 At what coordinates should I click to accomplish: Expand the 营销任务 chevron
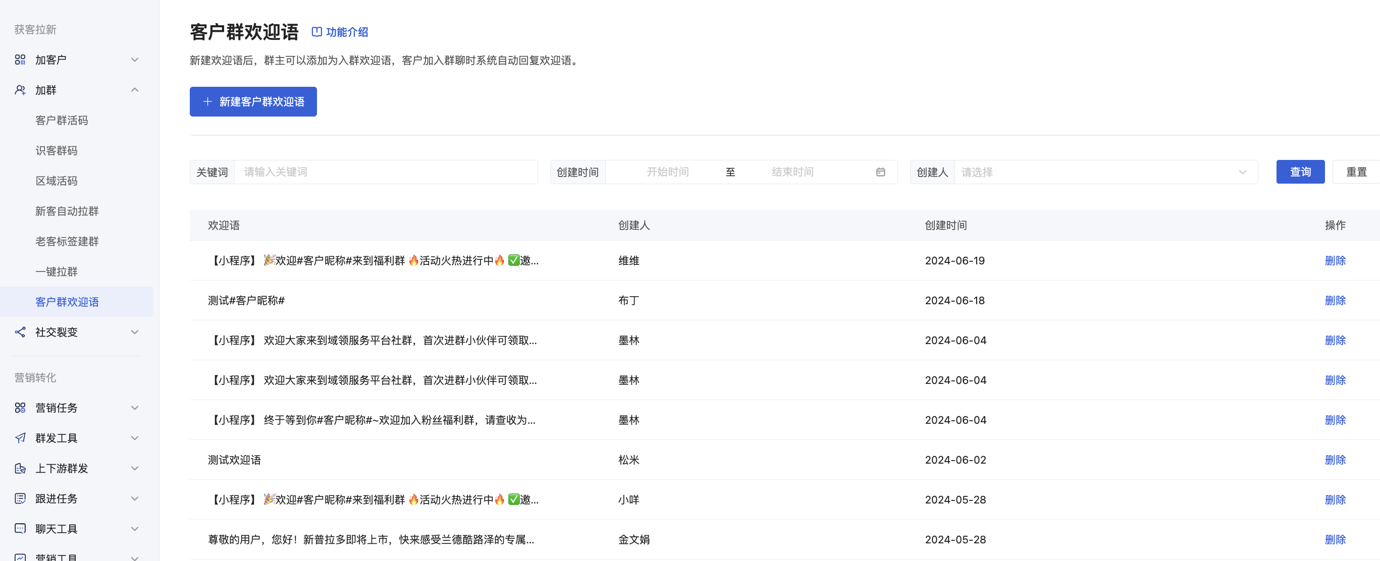(x=135, y=408)
